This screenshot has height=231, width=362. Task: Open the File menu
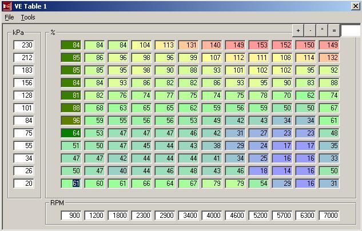9,18
